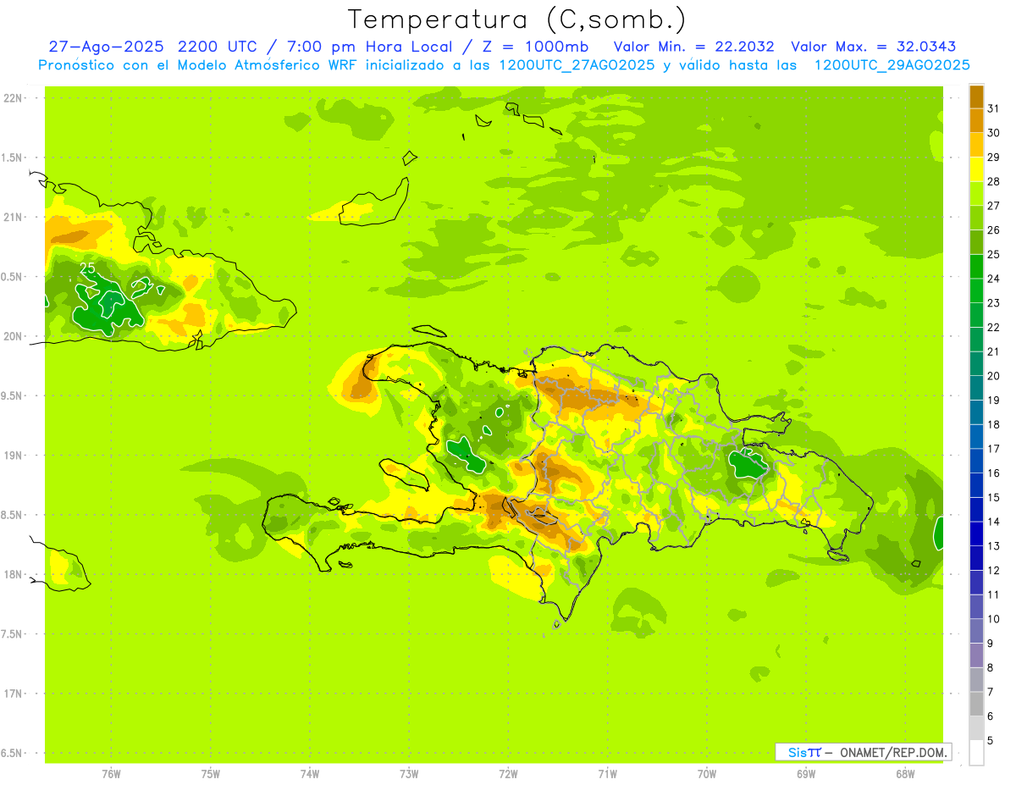Click the "Valor Min. = 22.2032" value
This screenshot has width=1016, height=785.
point(693,47)
